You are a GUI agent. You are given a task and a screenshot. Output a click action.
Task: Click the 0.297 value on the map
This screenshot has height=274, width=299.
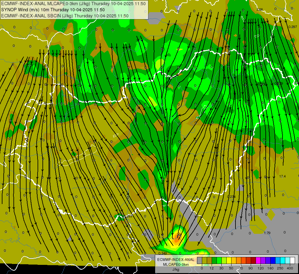(293, 27)
